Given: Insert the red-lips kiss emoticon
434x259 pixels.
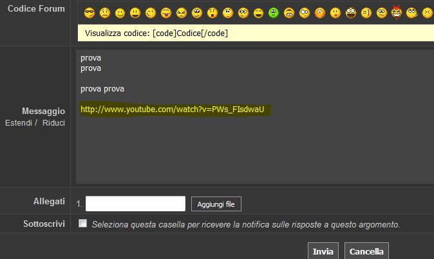Looking at the screenshot, I should click(335, 13).
